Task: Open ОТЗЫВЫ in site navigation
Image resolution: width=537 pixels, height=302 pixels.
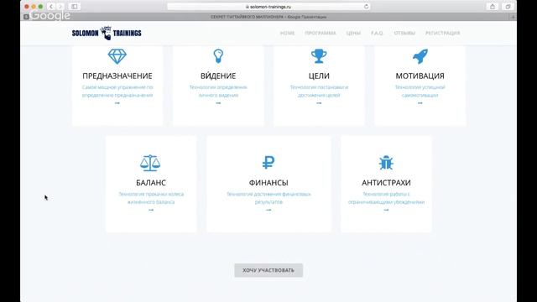Action: coord(404,33)
